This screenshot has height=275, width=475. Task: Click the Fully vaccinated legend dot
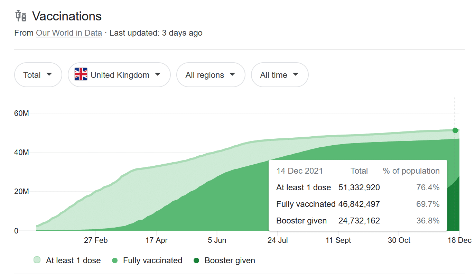115,260
